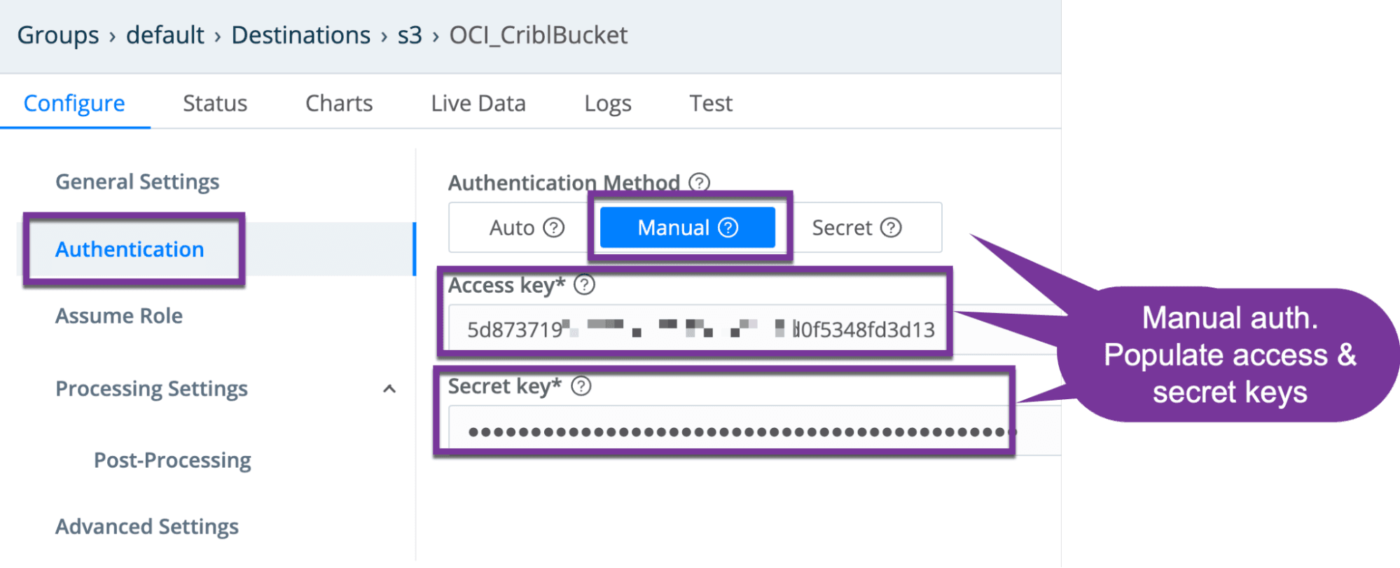Click help icon inside Manual button
The image size is (1400, 568).
(x=728, y=228)
